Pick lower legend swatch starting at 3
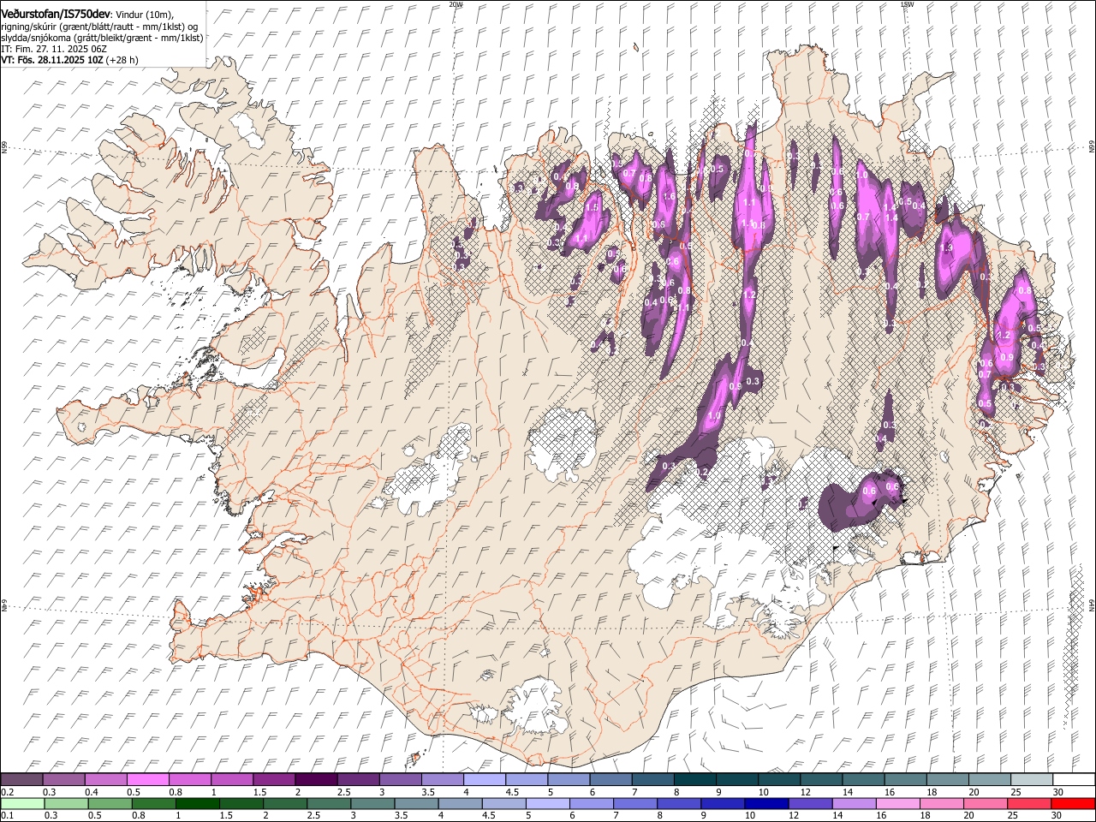The height and width of the screenshot is (822, 1096). 372,804
